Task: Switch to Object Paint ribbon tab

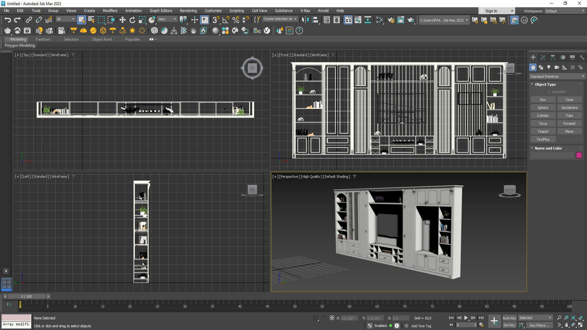Action: (x=102, y=39)
